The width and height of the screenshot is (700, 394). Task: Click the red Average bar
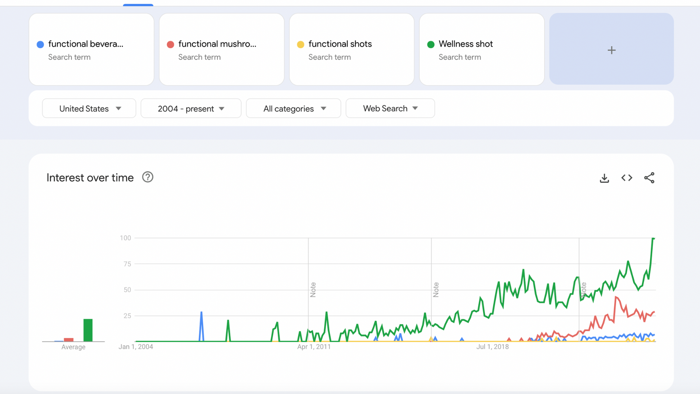click(x=69, y=340)
